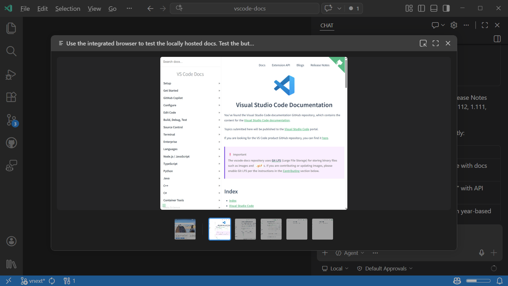The image size is (508, 286).
Task: Switch to the CHAT tab
Action: [x=327, y=25]
